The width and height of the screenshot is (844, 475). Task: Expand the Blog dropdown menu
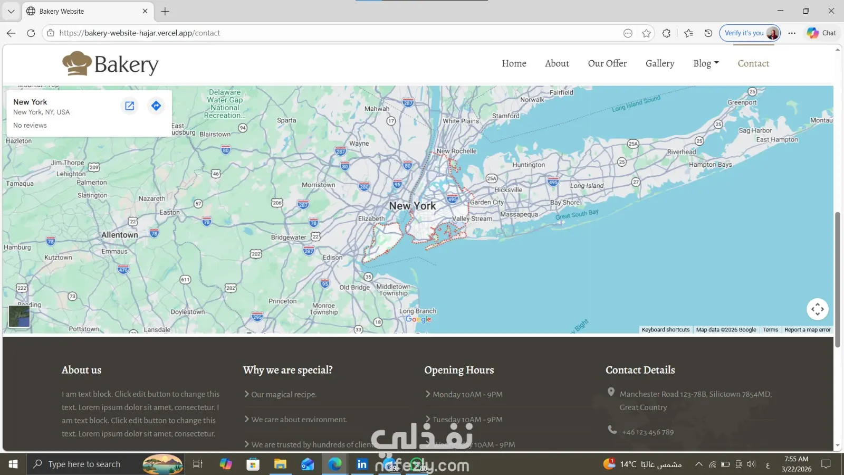pos(706,63)
